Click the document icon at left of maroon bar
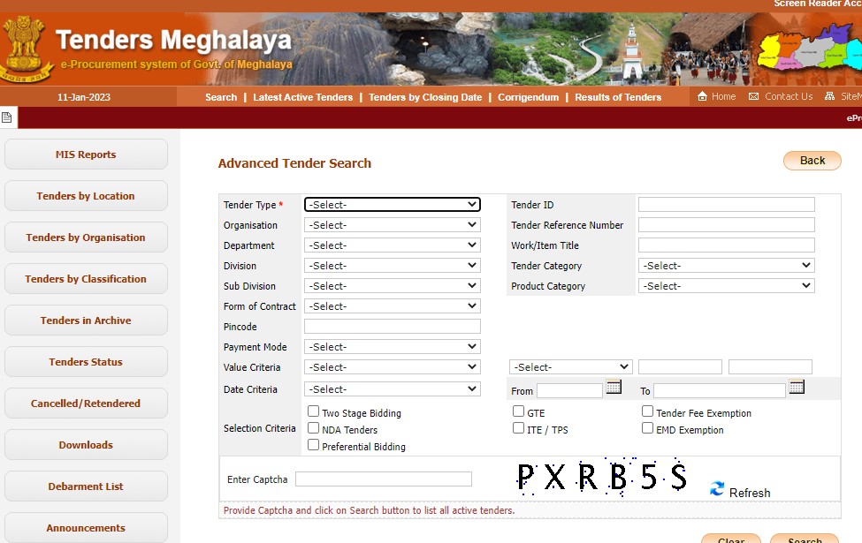The width and height of the screenshot is (862, 543). point(7,117)
